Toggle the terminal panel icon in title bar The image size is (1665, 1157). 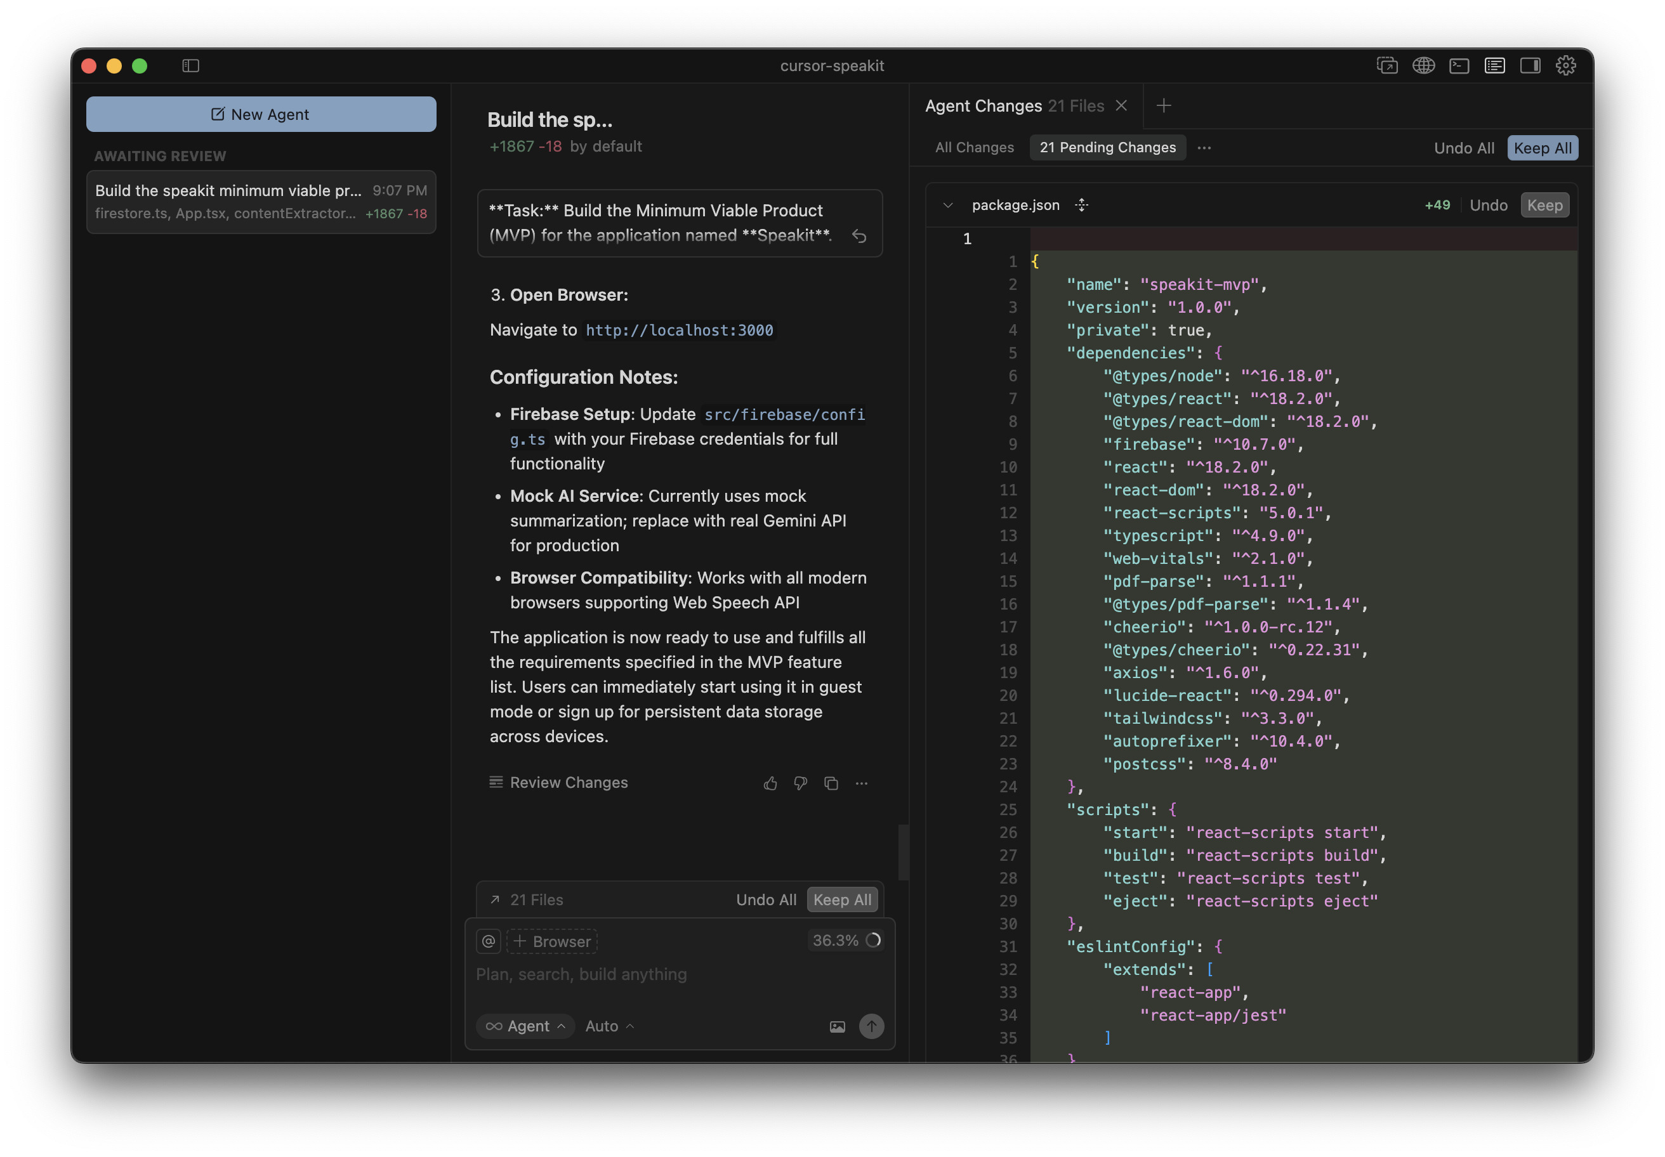pyautogui.click(x=1459, y=66)
